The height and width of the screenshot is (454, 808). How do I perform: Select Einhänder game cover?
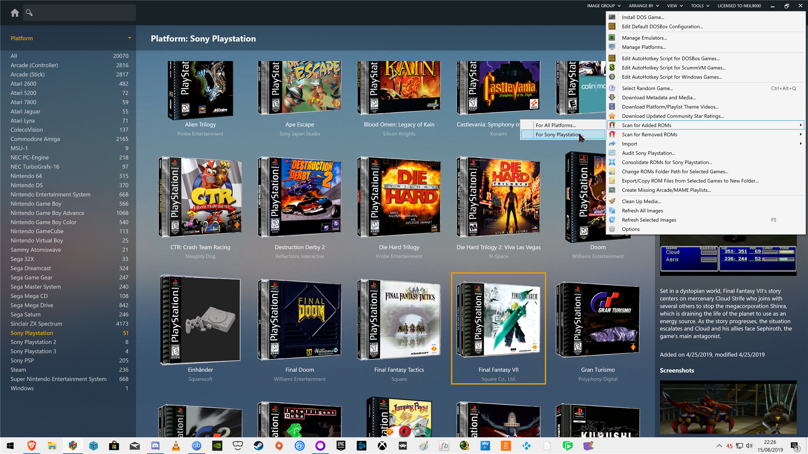pyautogui.click(x=200, y=320)
